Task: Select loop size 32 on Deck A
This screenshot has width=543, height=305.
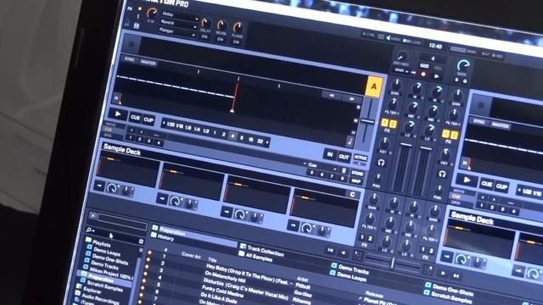Action: tap(260, 141)
